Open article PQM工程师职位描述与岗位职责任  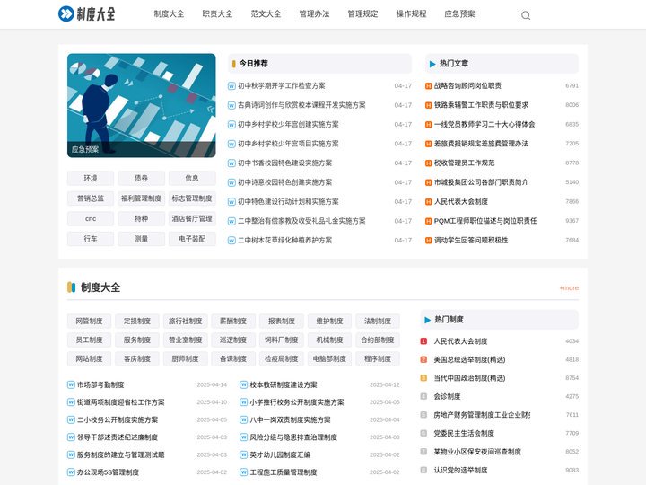tap(485, 221)
